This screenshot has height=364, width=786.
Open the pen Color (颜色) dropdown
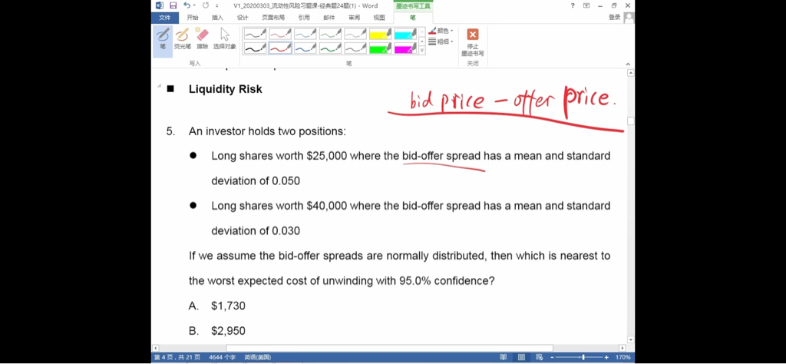441,31
